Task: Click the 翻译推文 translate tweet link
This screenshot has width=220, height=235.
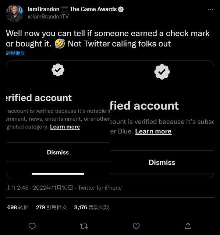Action: (15, 53)
